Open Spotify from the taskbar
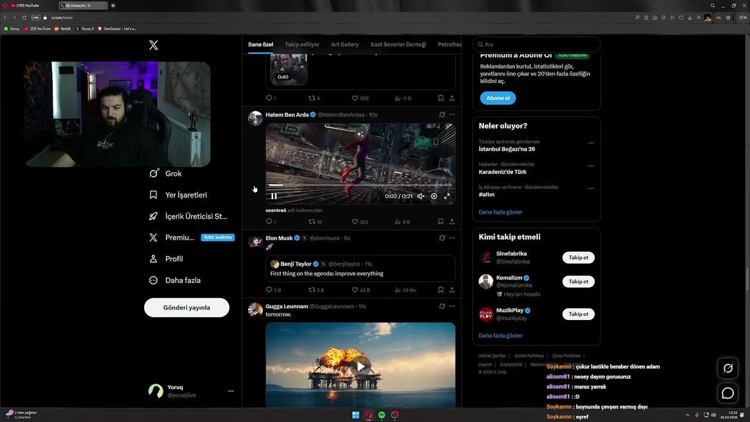This screenshot has width=750, height=422. click(x=382, y=415)
